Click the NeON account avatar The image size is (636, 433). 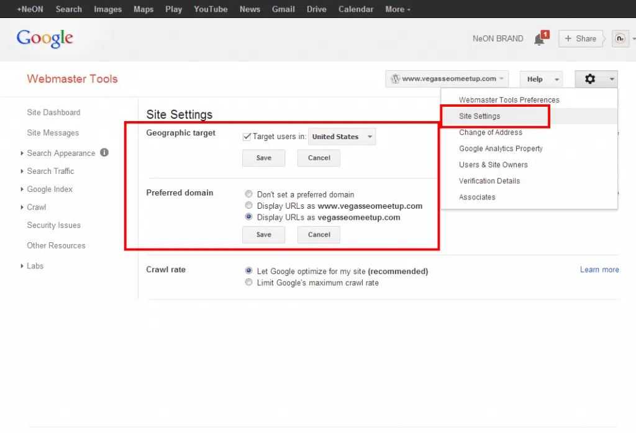[x=620, y=39]
